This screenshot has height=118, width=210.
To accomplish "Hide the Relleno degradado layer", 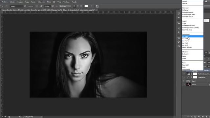I will (x=184, y=74).
